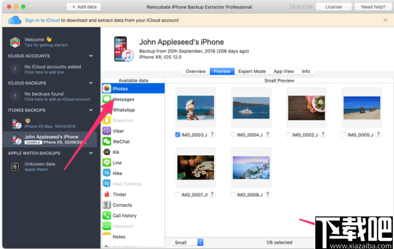394x249 pixels.
Task: Select the Kik app icon
Action: pos(107,152)
